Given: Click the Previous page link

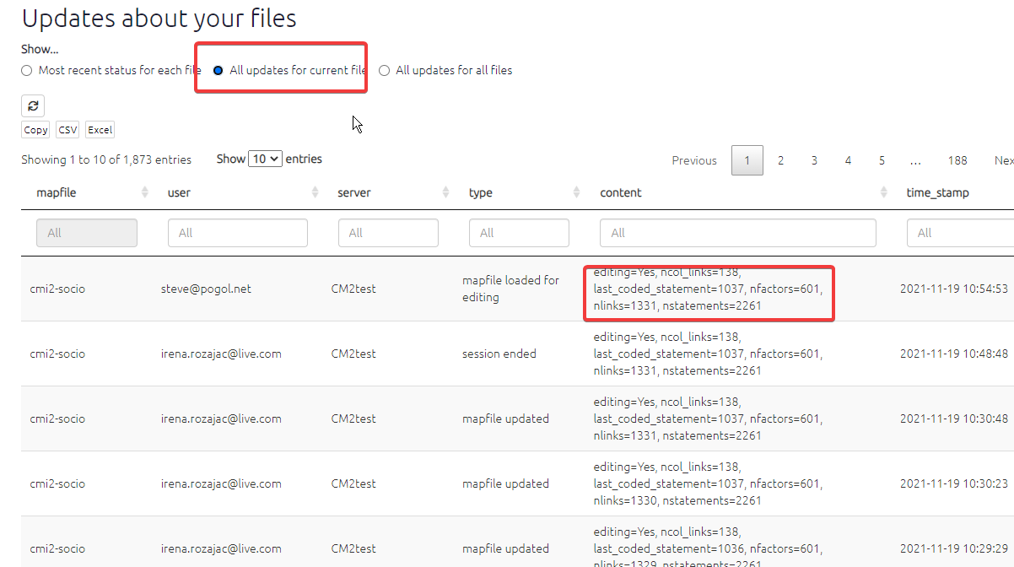Looking at the screenshot, I should [693, 160].
